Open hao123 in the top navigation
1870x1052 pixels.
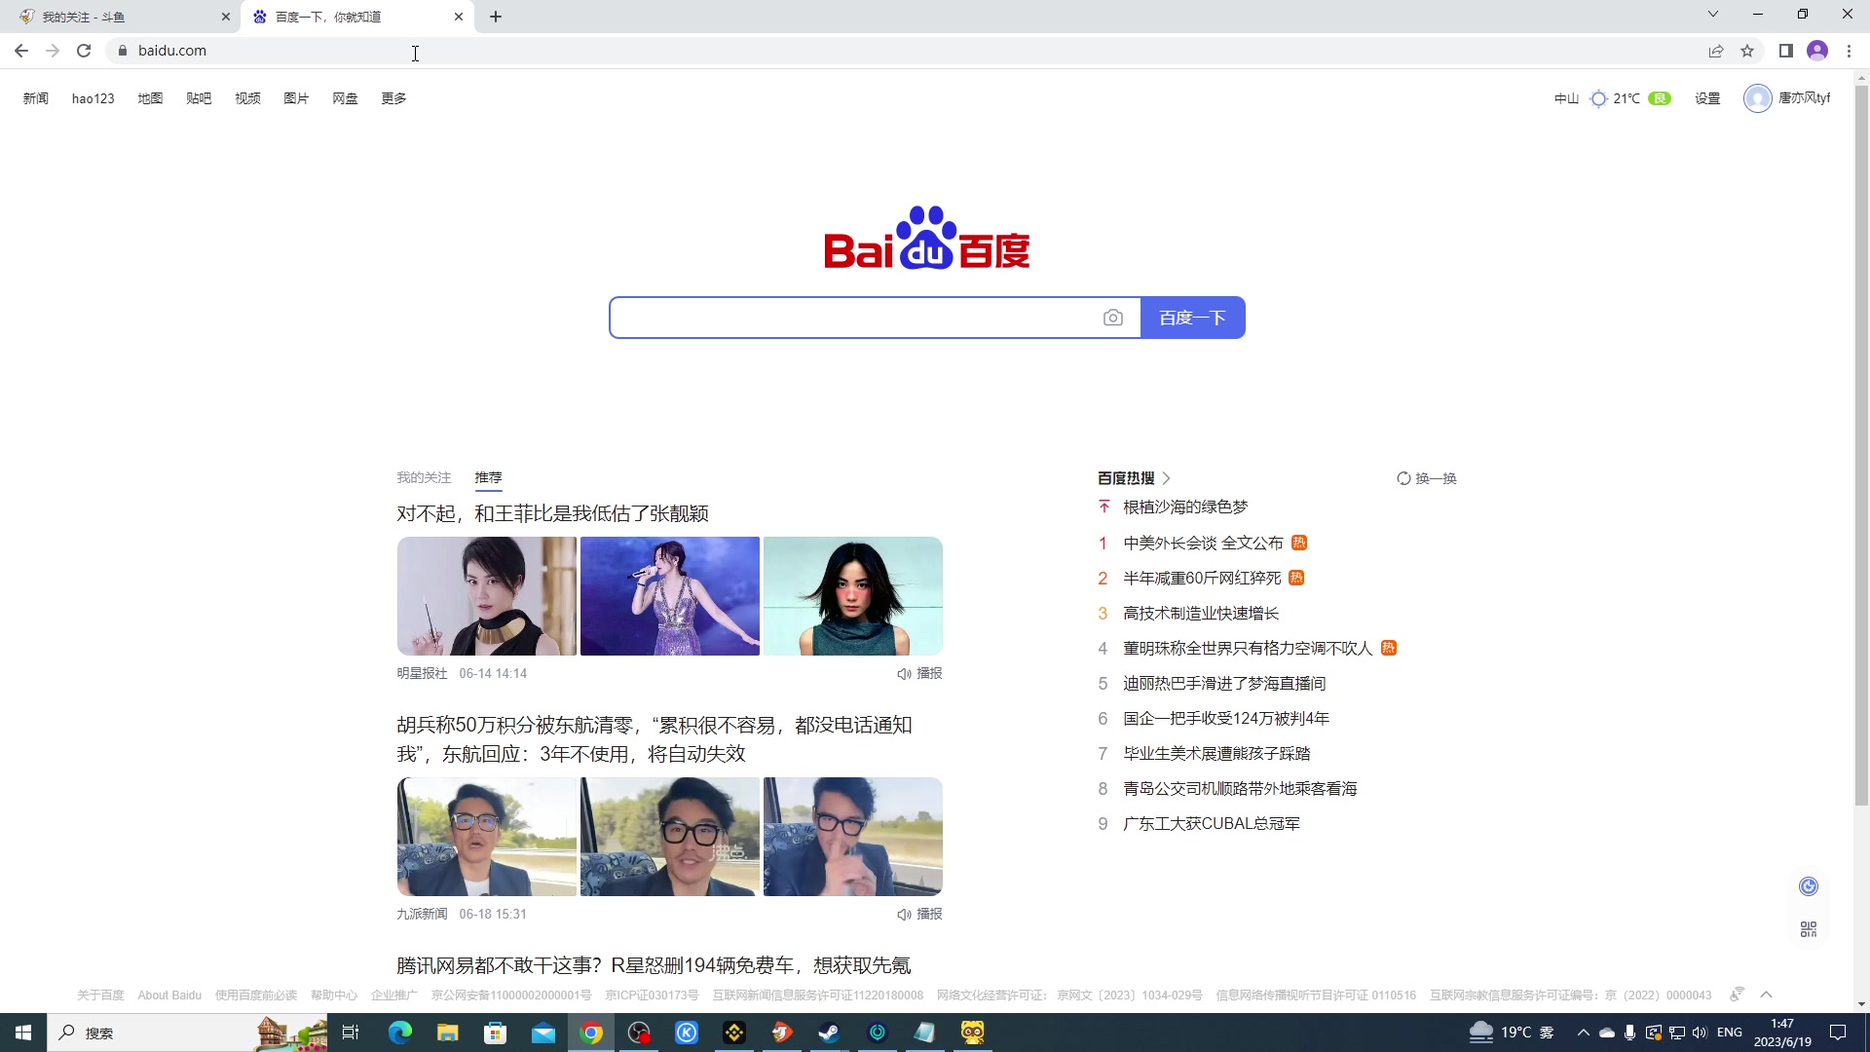[x=93, y=98]
